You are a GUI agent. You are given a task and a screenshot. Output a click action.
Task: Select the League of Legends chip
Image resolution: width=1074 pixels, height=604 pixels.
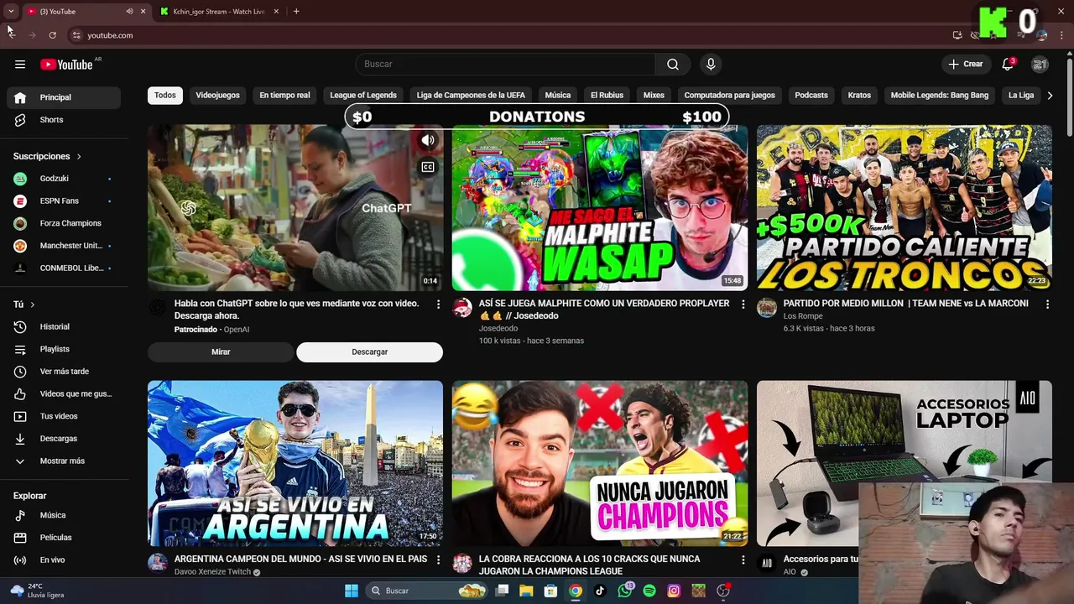(363, 96)
